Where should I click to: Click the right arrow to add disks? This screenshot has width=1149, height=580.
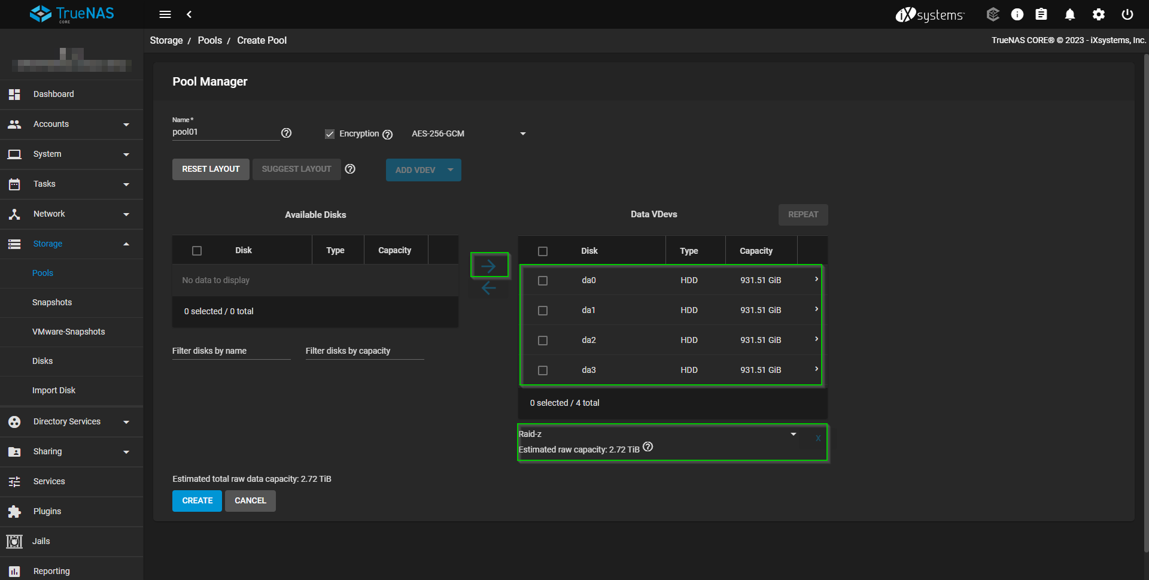pyautogui.click(x=489, y=265)
